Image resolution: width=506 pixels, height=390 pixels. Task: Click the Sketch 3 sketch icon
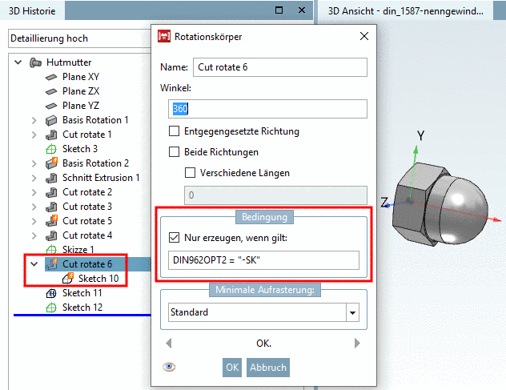[51, 149]
